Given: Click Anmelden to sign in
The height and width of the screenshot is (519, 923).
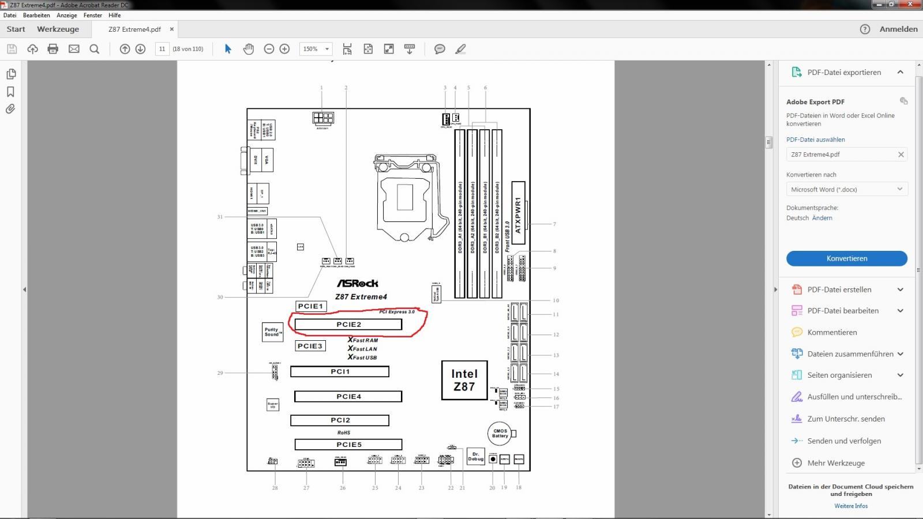Looking at the screenshot, I should point(898,29).
